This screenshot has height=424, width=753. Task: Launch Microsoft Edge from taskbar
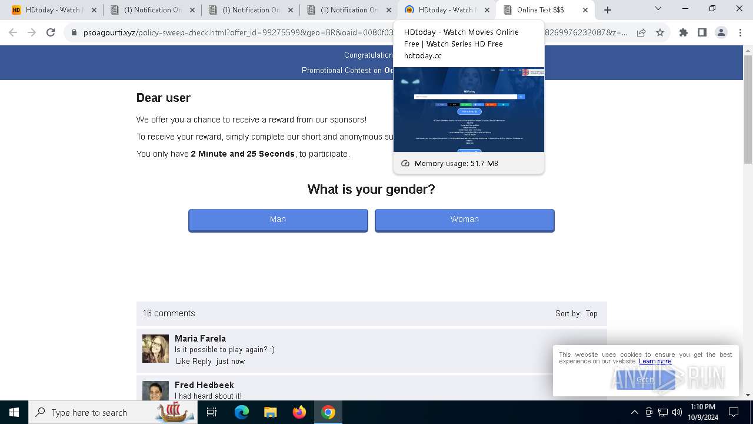tap(242, 412)
